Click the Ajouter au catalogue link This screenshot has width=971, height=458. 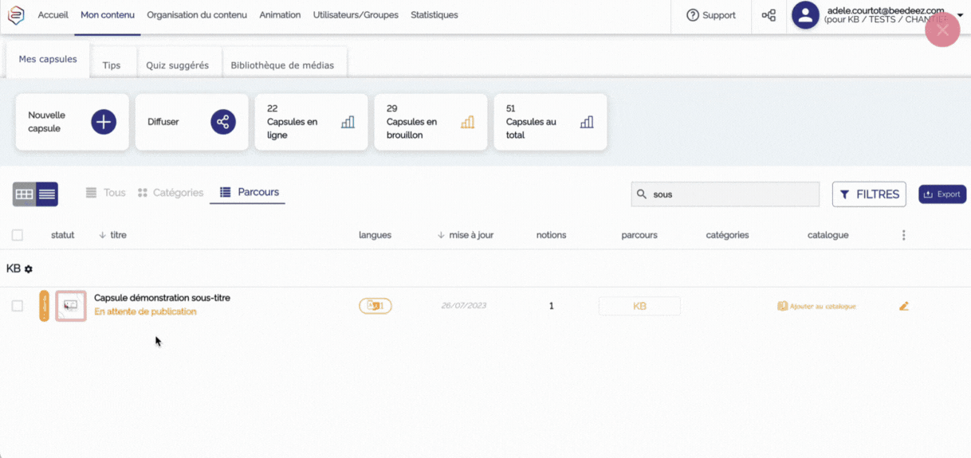816,306
